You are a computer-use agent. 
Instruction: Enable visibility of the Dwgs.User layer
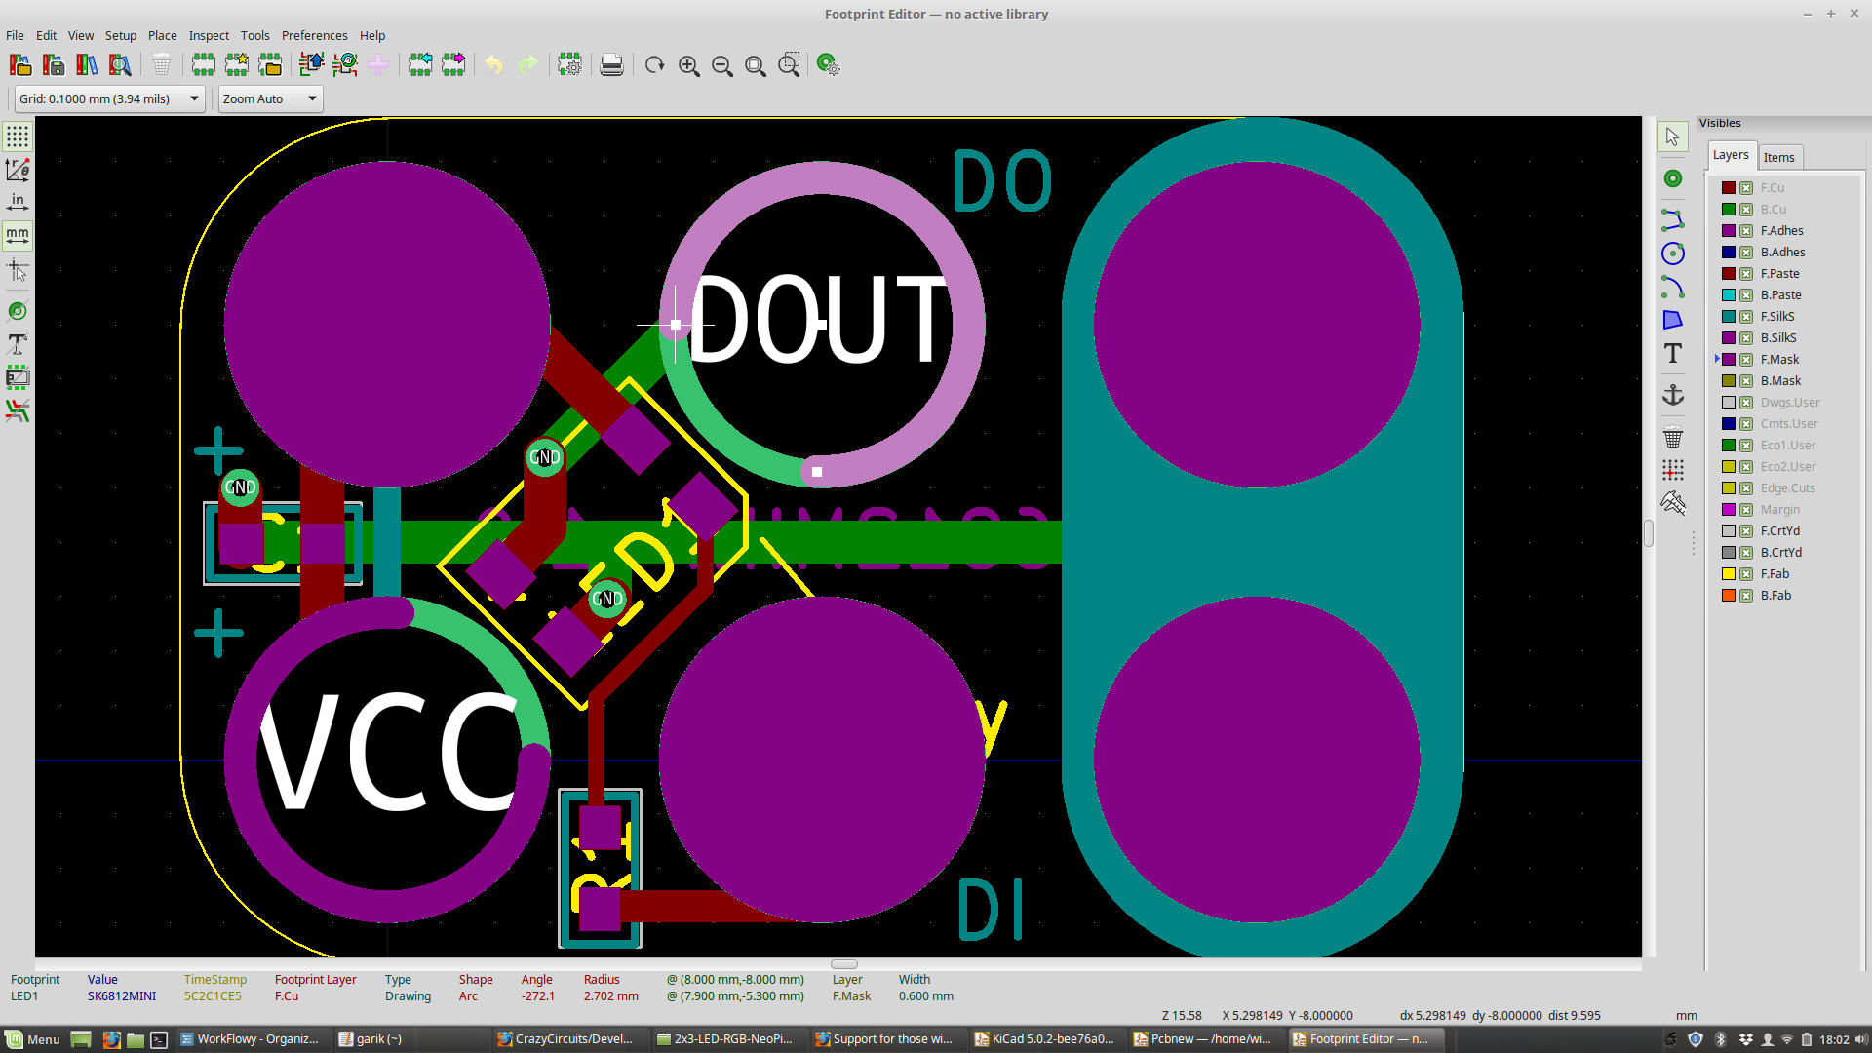tap(1746, 402)
